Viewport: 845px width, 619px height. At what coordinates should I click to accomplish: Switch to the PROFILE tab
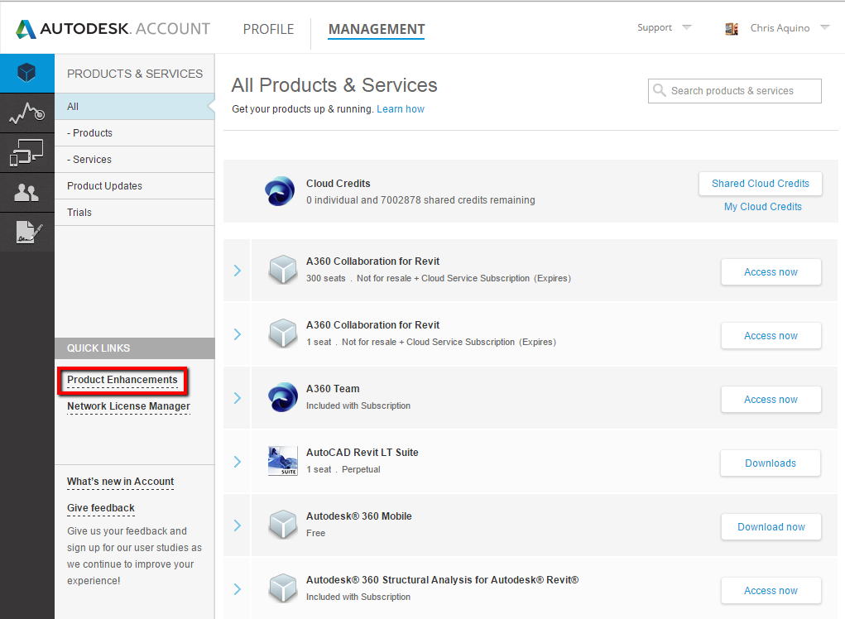tap(268, 29)
